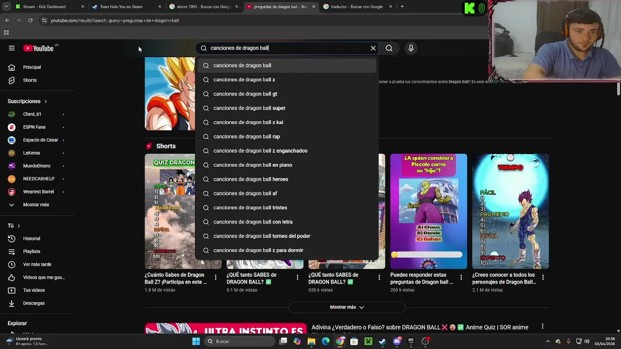621x349 pixels.
Task: Open a new browser tab
Action: [402, 7]
